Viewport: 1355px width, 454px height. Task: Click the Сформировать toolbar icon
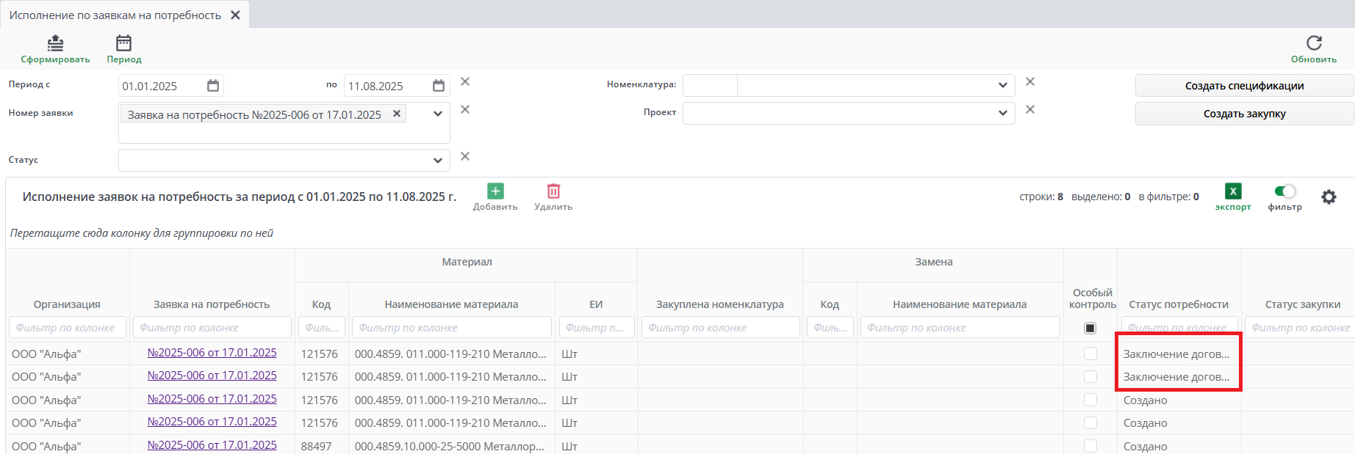point(55,44)
